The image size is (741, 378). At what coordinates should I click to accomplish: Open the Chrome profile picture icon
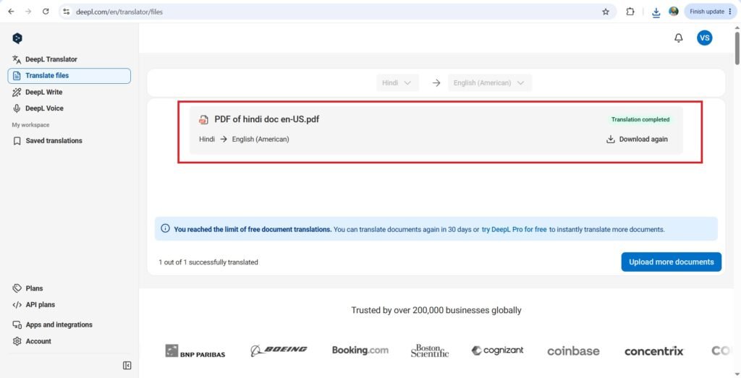(x=674, y=12)
